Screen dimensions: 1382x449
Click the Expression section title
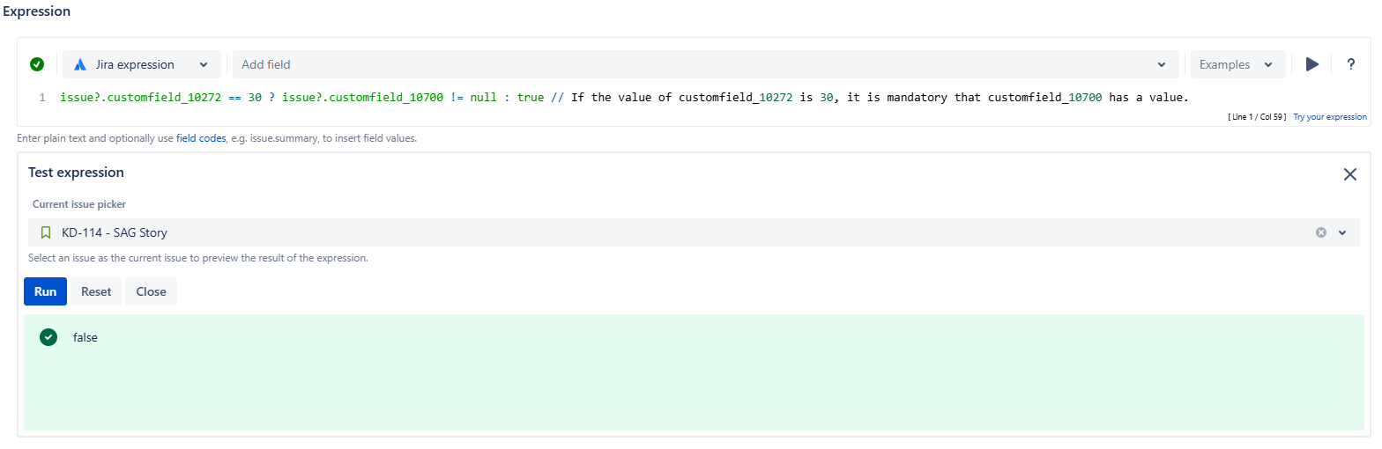click(x=37, y=12)
